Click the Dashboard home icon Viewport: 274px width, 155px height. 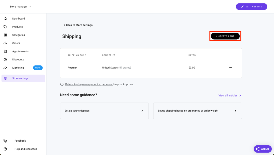tap(5, 19)
